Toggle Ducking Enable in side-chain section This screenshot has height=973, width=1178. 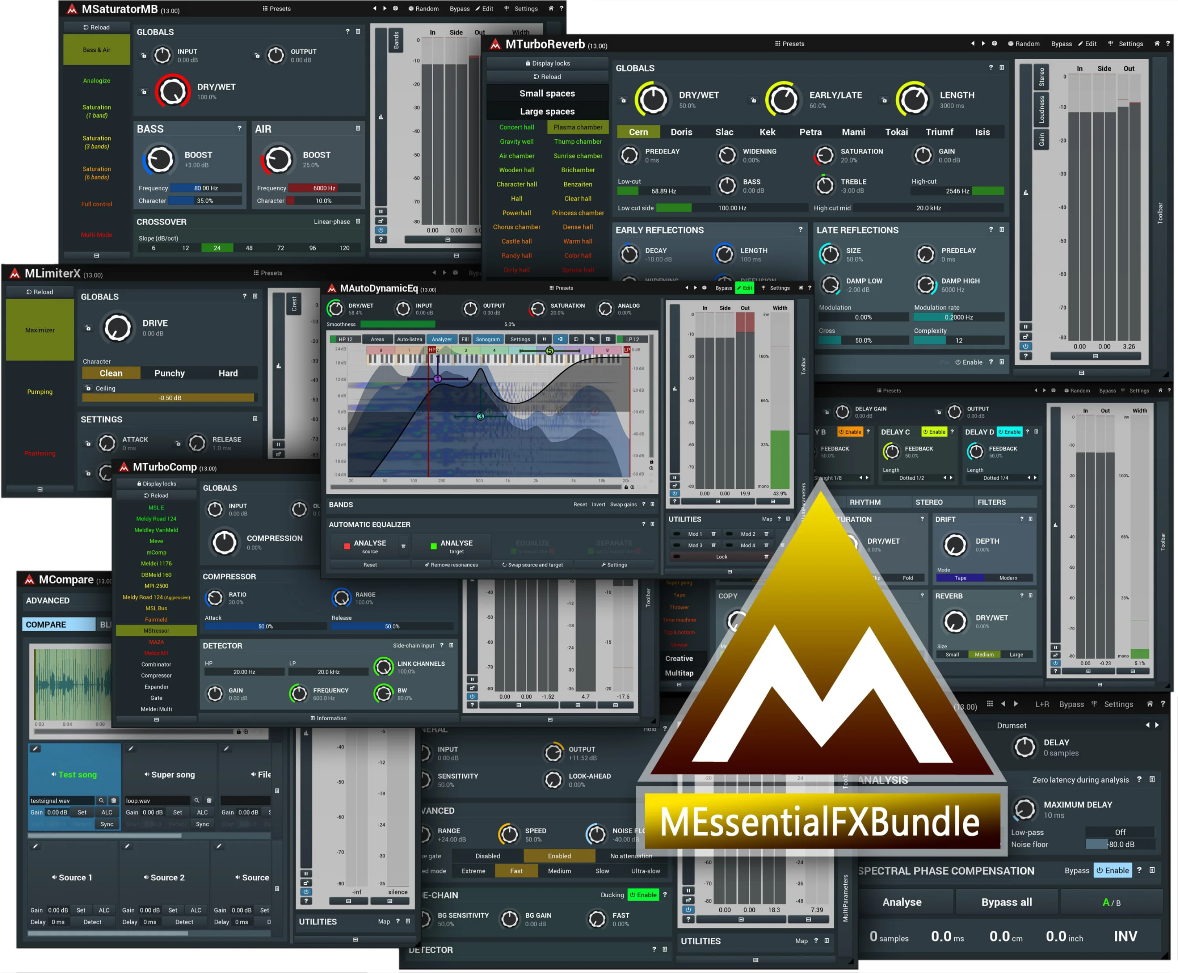[643, 895]
